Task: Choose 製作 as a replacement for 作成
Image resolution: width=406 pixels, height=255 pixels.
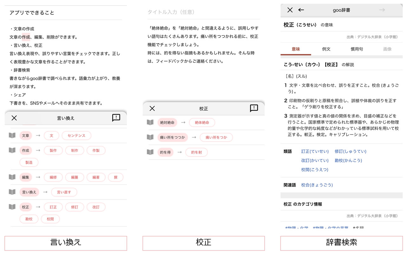Action: click(53, 150)
